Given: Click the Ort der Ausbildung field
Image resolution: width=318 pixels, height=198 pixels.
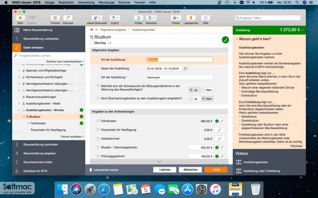Looking at the screenshot, I should [x=180, y=77].
